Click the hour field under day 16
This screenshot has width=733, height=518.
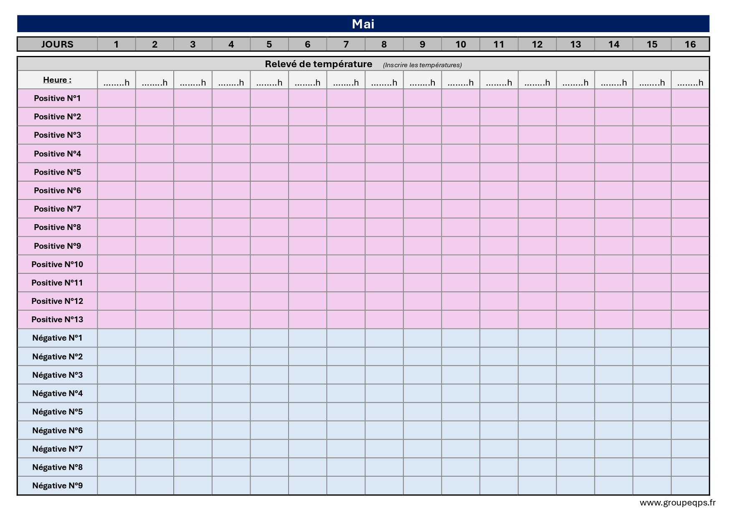click(690, 82)
